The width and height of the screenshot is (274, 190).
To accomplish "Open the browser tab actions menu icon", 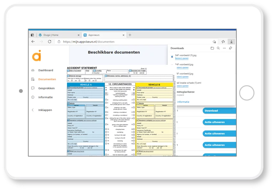I will [x=32, y=35].
